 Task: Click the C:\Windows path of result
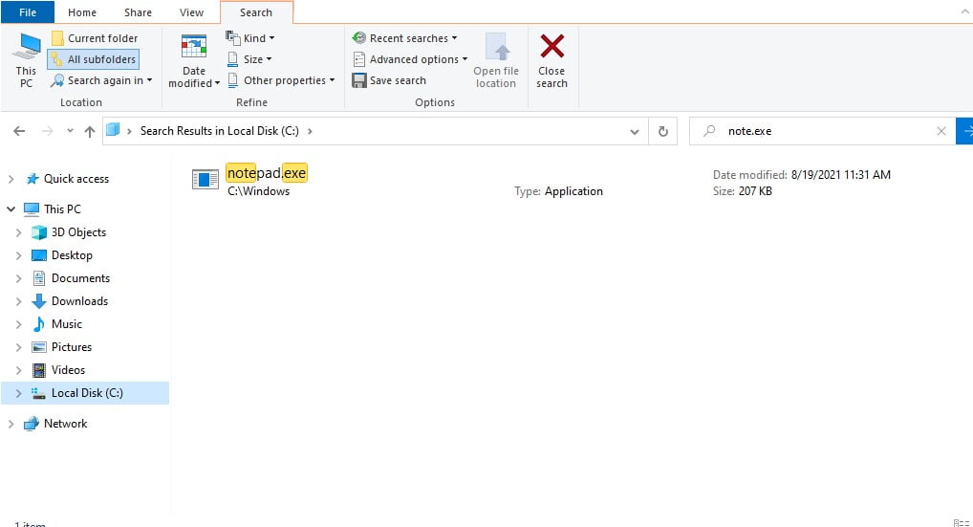click(x=258, y=191)
